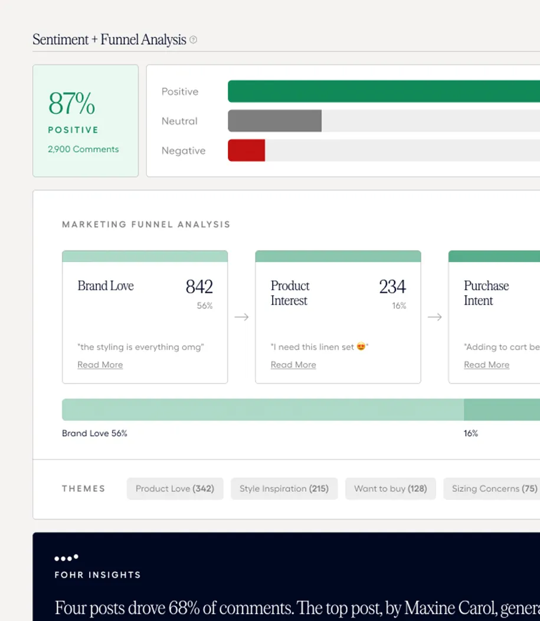Click the Marketing Funnel Analysis heading
This screenshot has height=621, width=540.
(x=146, y=224)
